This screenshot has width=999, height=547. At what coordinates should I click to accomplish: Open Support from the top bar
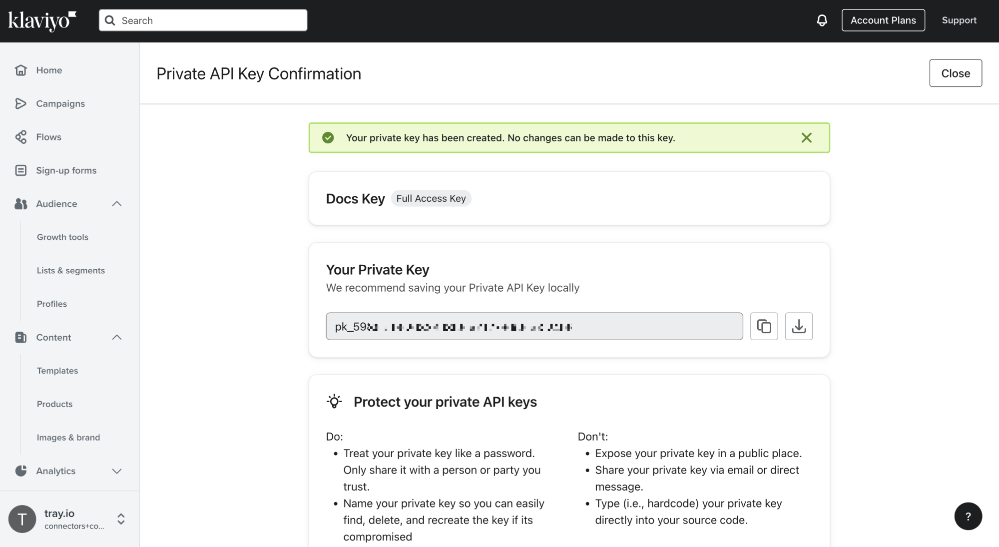[959, 20]
